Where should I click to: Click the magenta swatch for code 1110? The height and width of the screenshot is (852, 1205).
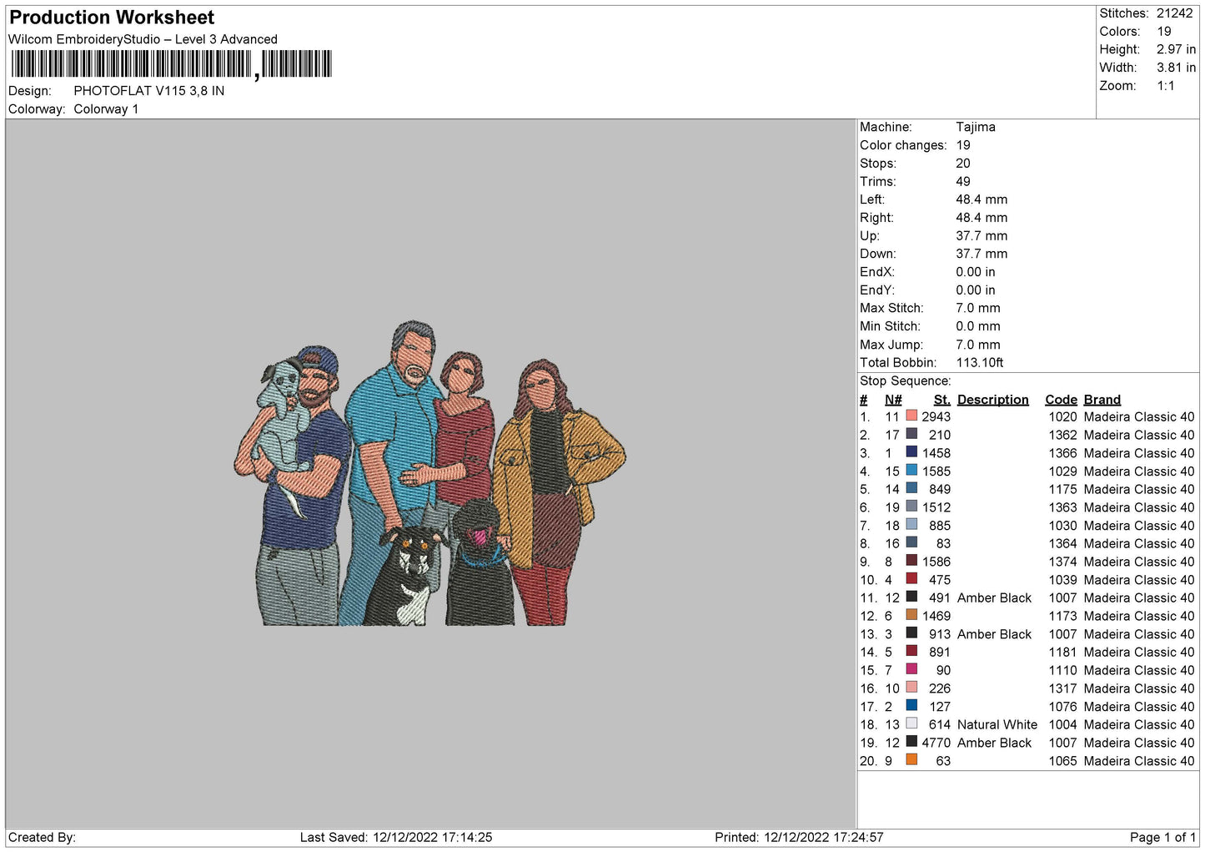click(x=911, y=670)
